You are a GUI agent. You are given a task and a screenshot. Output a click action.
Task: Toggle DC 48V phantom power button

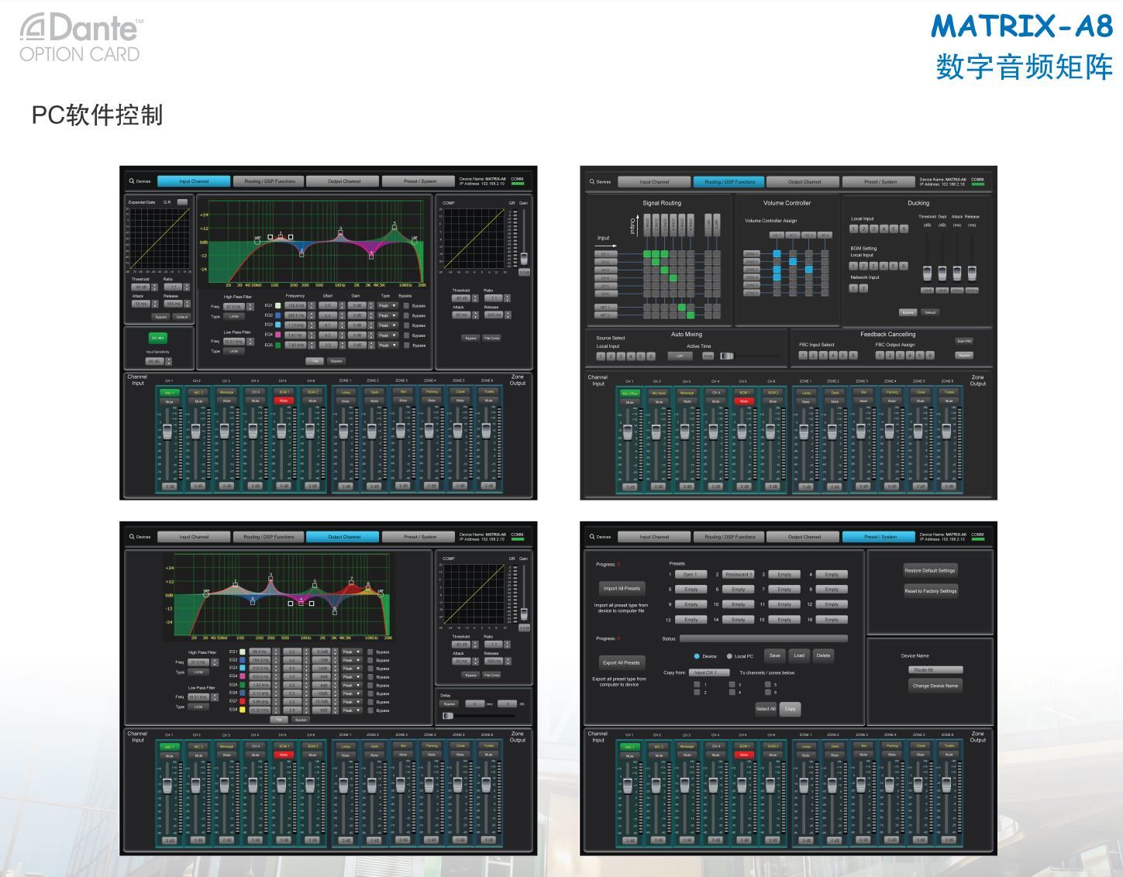(x=158, y=338)
